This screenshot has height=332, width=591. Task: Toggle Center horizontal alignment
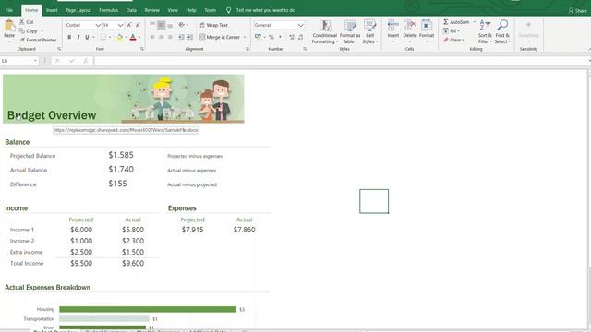click(162, 37)
